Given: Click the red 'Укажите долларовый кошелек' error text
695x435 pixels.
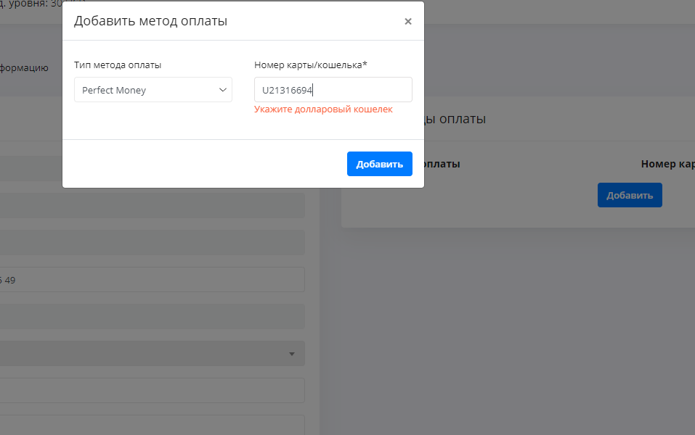Looking at the screenshot, I should tap(323, 109).
